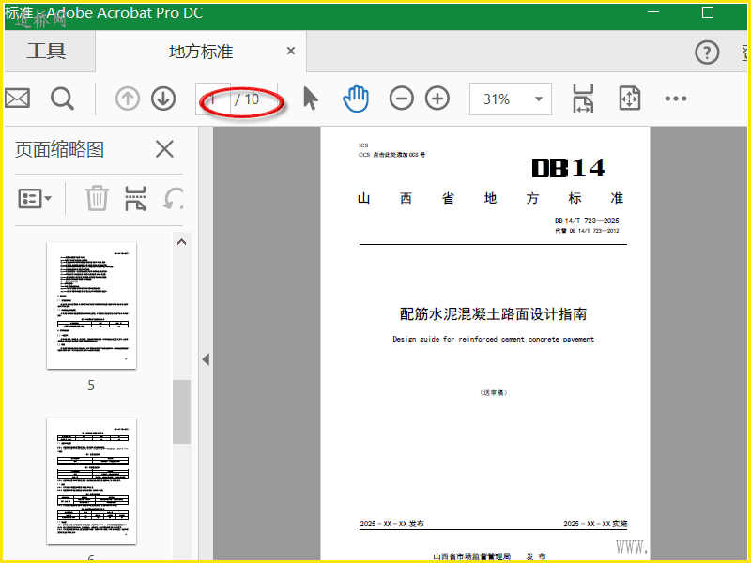Click the (送审稿) label
The width and height of the screenshot is (751, 563).
(x=494, y=392)
